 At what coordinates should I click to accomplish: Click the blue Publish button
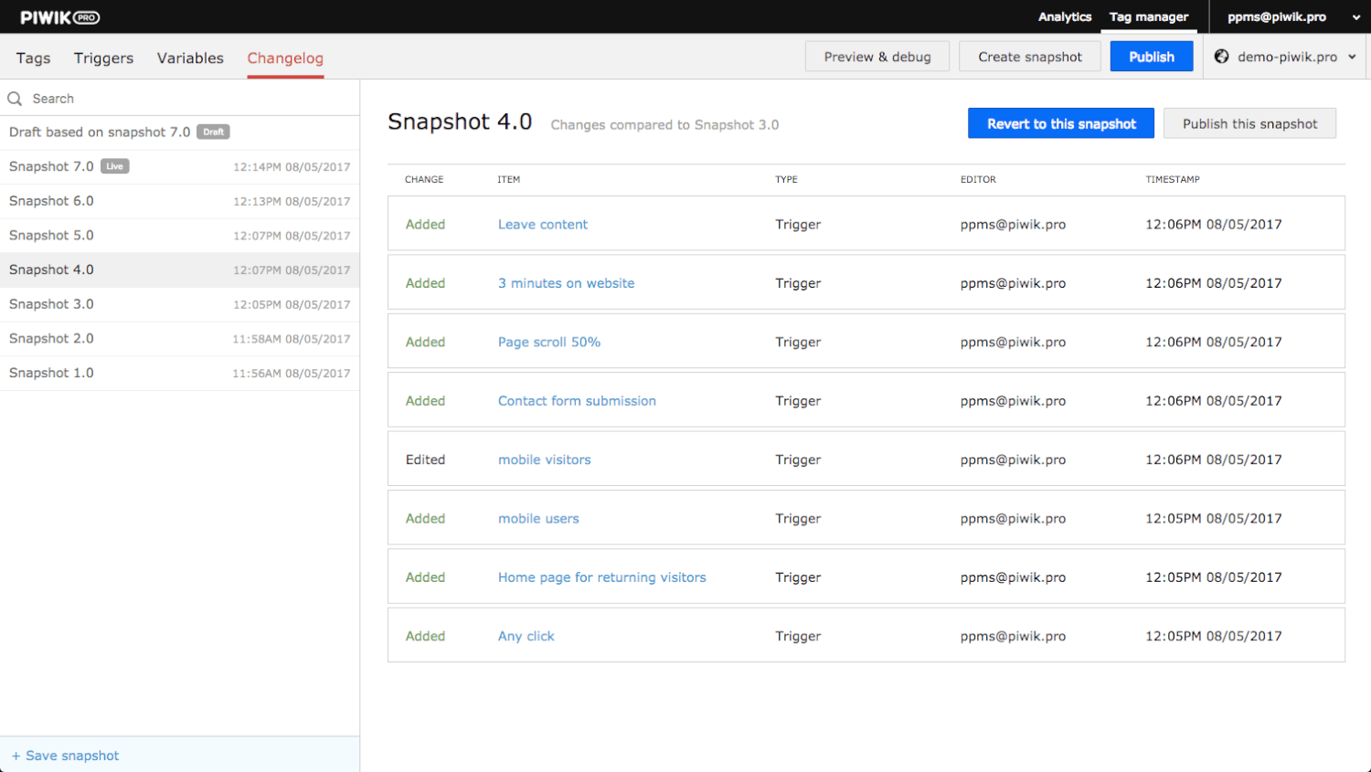[x=1152, y=57]
